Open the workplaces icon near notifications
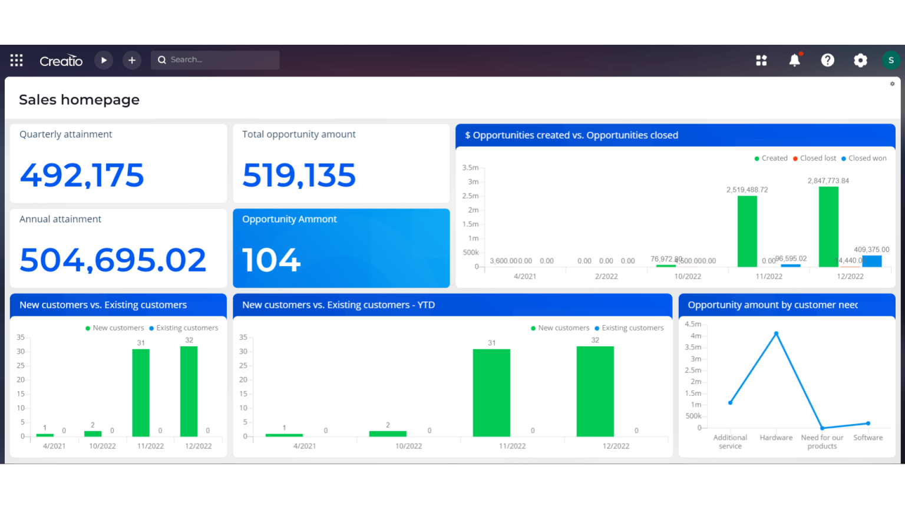905x509 pixels. 761,60
